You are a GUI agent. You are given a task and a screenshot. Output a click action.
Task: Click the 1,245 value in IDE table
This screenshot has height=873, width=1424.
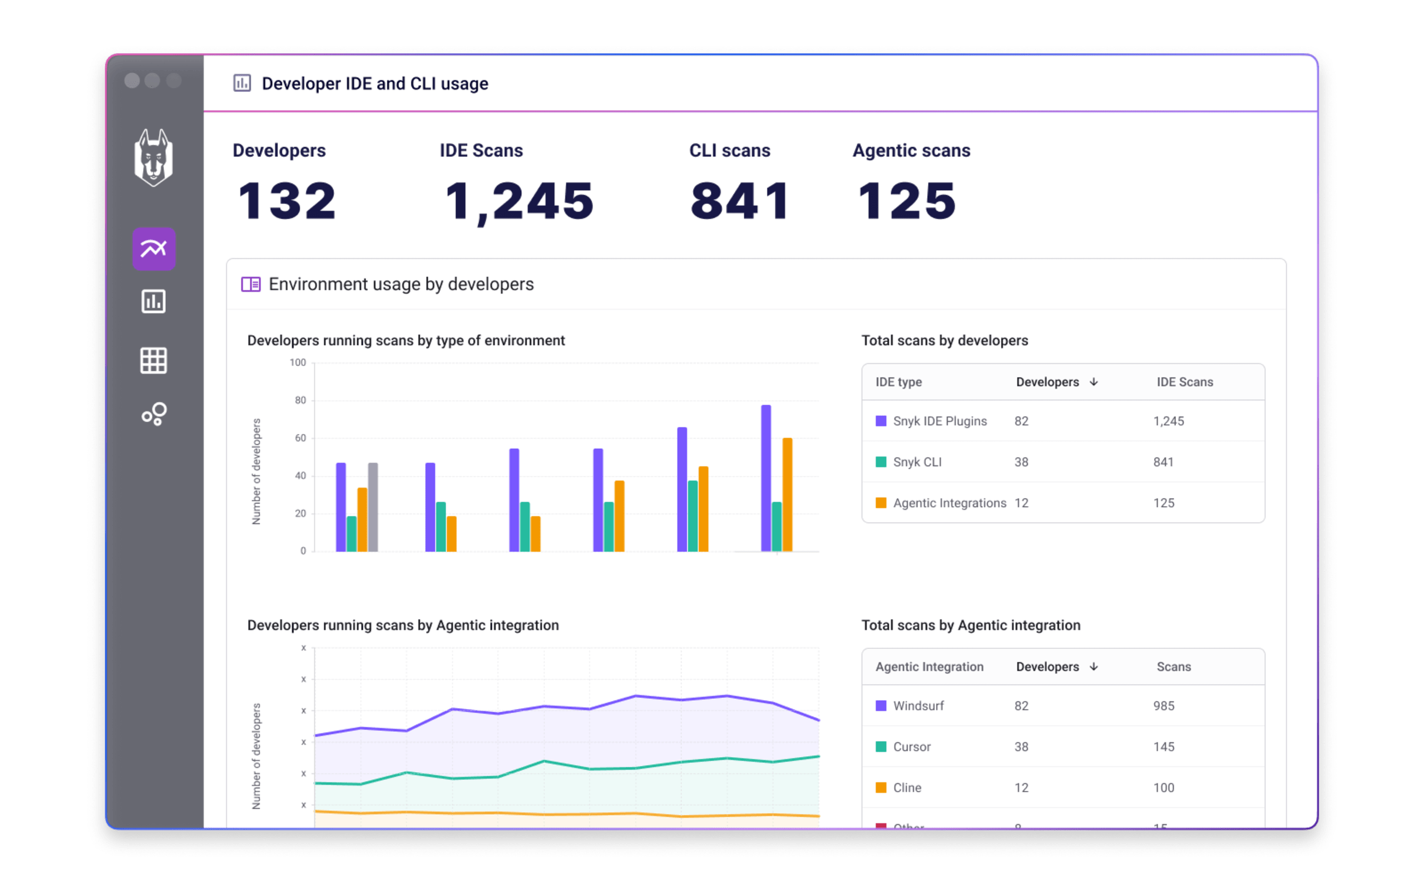[x=1169, y=421]
